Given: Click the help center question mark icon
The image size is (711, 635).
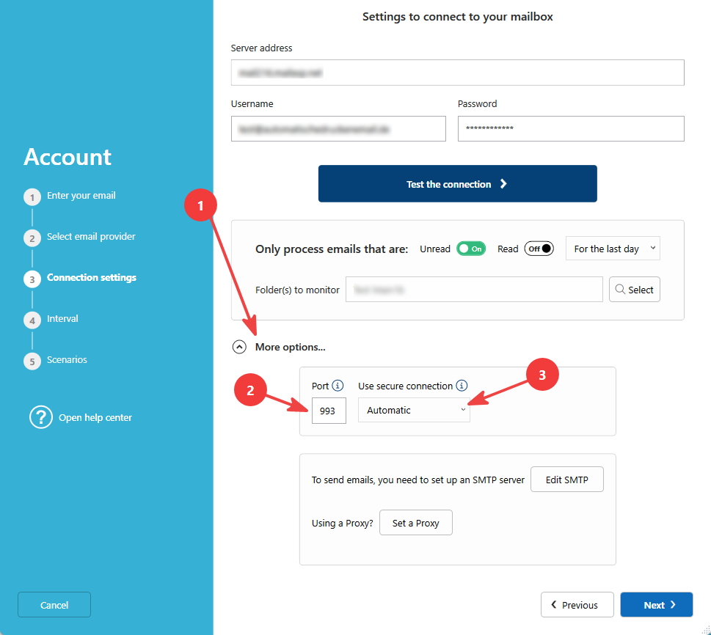Looking at the screenshot, I should click(x=41, y=417).
